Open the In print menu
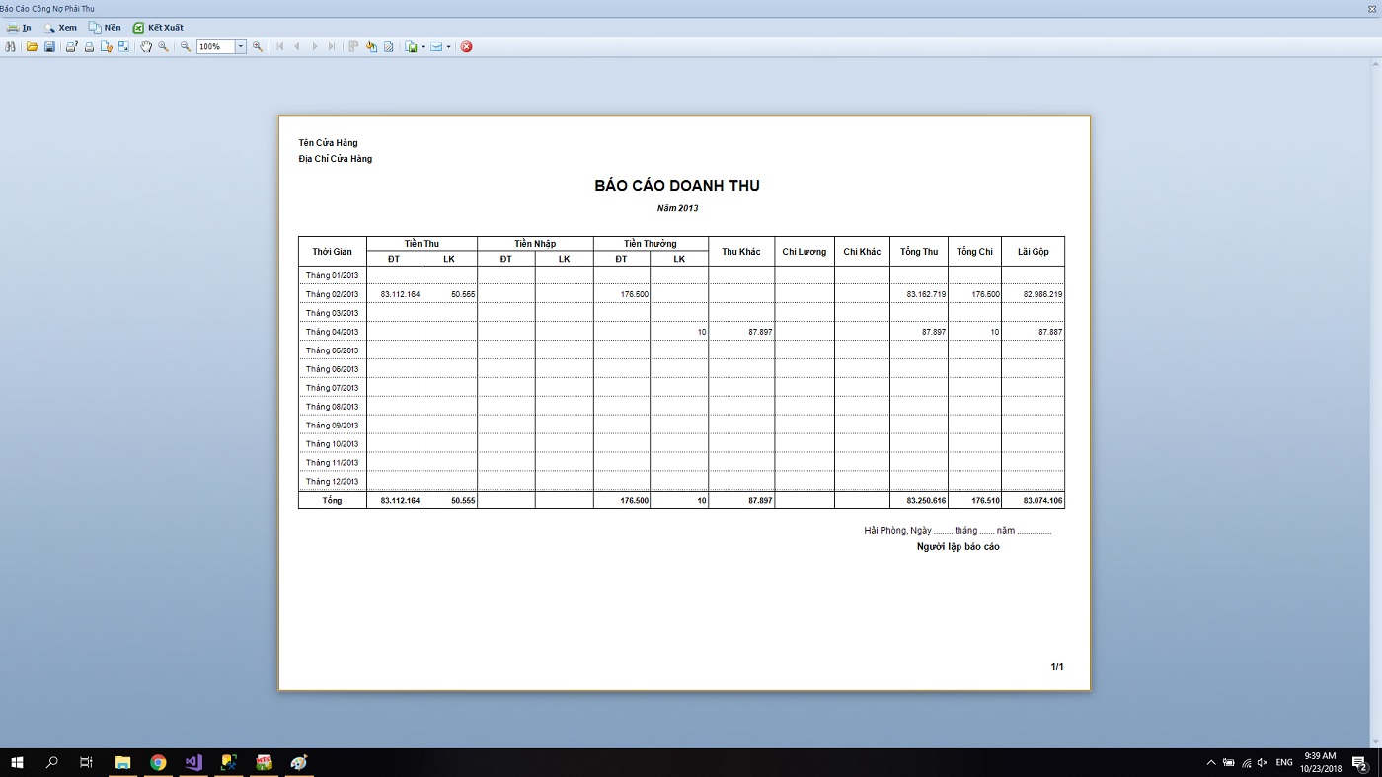Screen dimensions: 1382x777 point(19,28)
